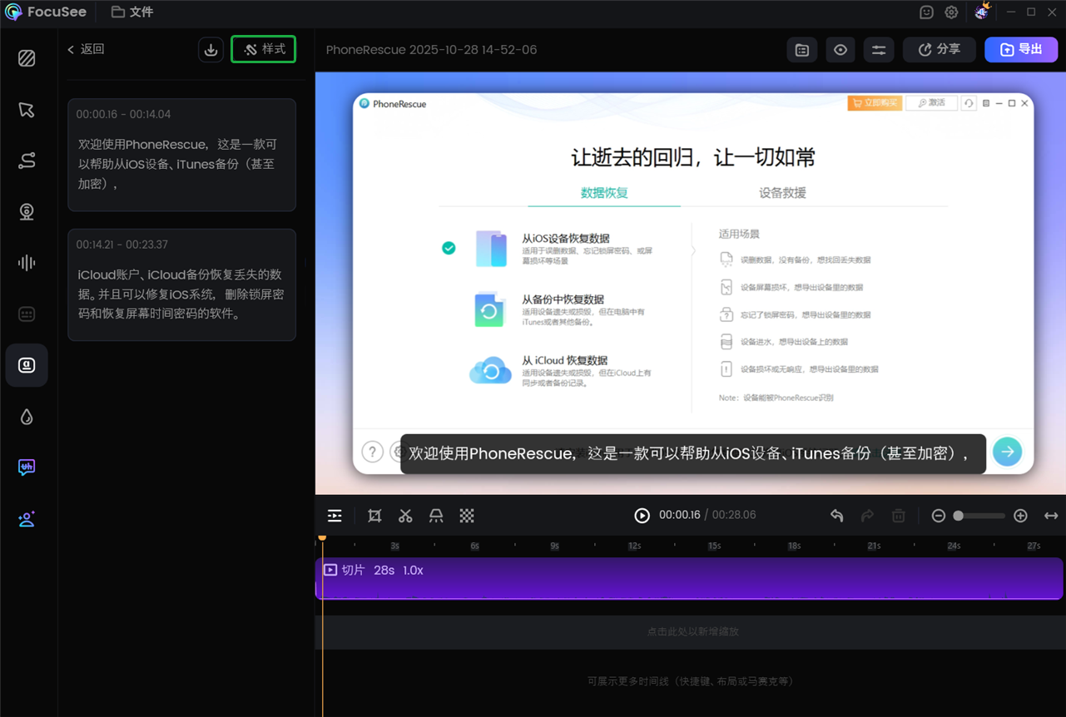1066x717 pixels.
Task: Select the Crop tool in timeline toolbar
Action: pos(374,516)
